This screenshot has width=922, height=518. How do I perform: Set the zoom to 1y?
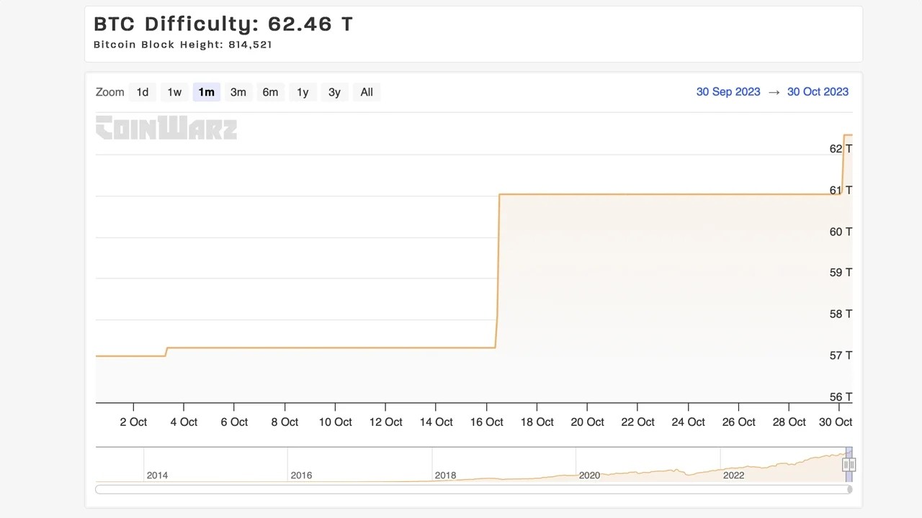coord(303,92)
